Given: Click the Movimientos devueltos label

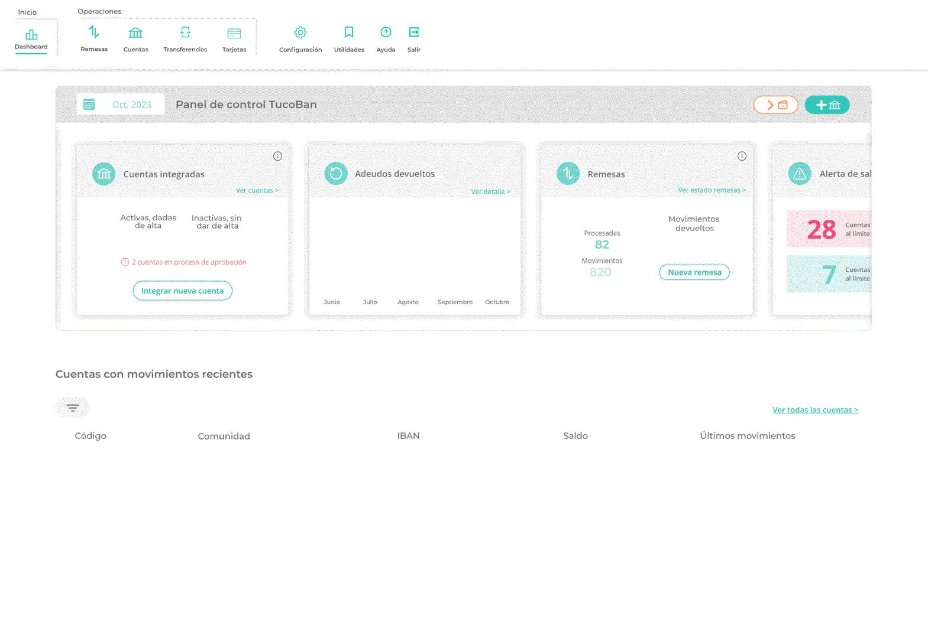Looking at the screenshot, I should click(x=694, y=223).
